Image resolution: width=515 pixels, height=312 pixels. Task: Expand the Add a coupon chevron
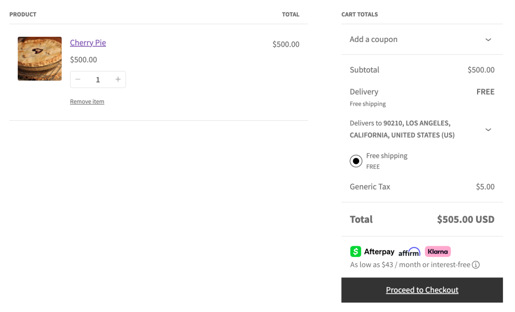(488, 39)
